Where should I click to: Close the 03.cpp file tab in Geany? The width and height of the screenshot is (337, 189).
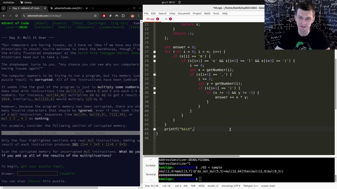tap(157, 19)
